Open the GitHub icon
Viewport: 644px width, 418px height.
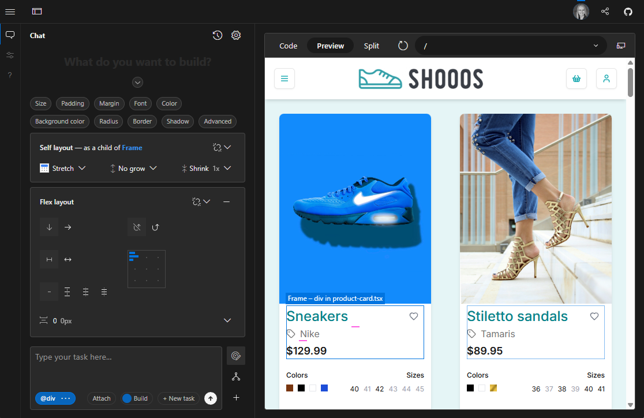(x=628, y=12)
